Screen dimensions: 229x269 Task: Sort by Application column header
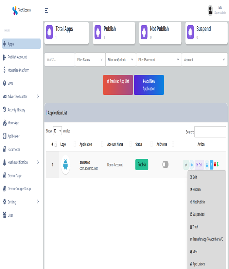click(x=86, y=144)
